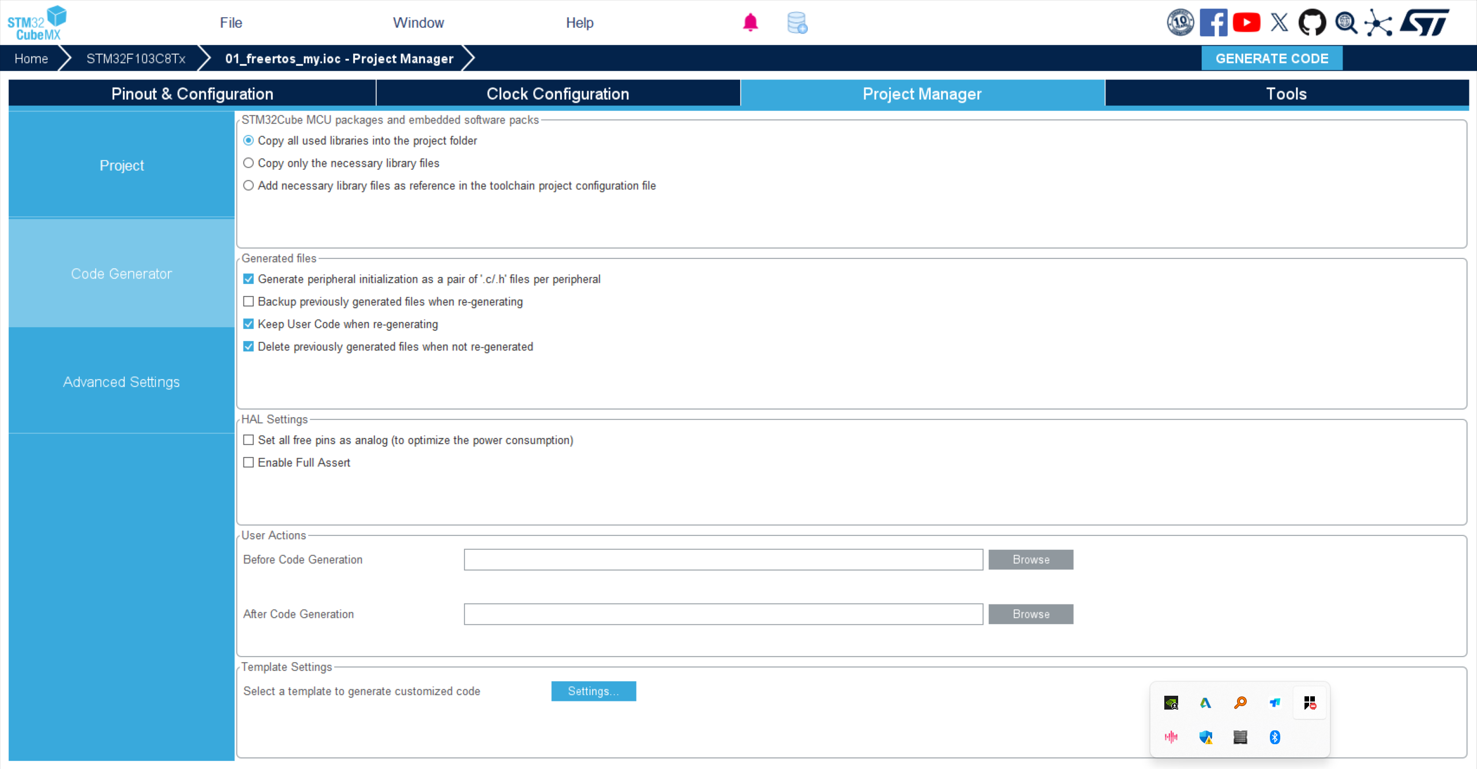The width and height of the screenshot is (1477, 769).
Task: Open the database update icon in toolbar
Action: pyautogui.click(x=797, y=23)
